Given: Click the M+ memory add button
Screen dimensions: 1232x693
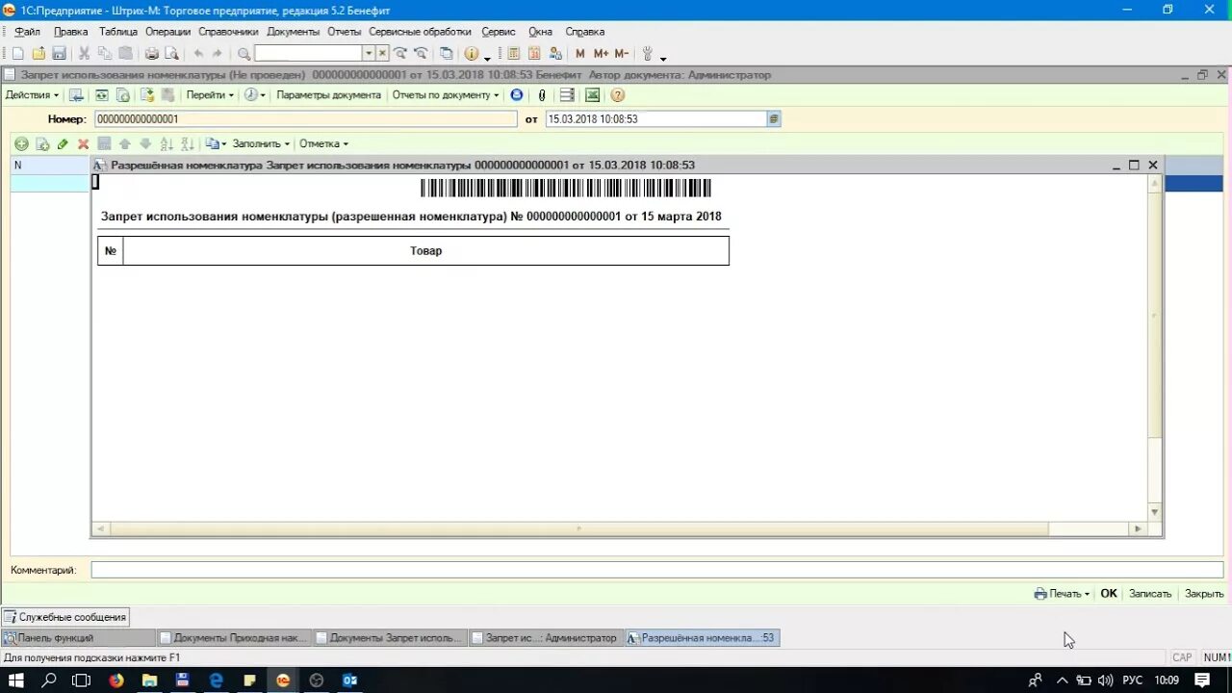Looking at the screenshot, I should tap(601, 54).
